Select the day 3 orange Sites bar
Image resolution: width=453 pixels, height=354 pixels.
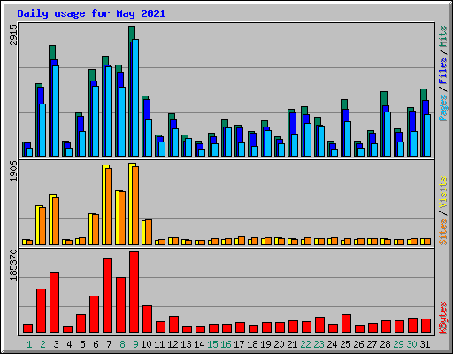click(x=56, y=221)
